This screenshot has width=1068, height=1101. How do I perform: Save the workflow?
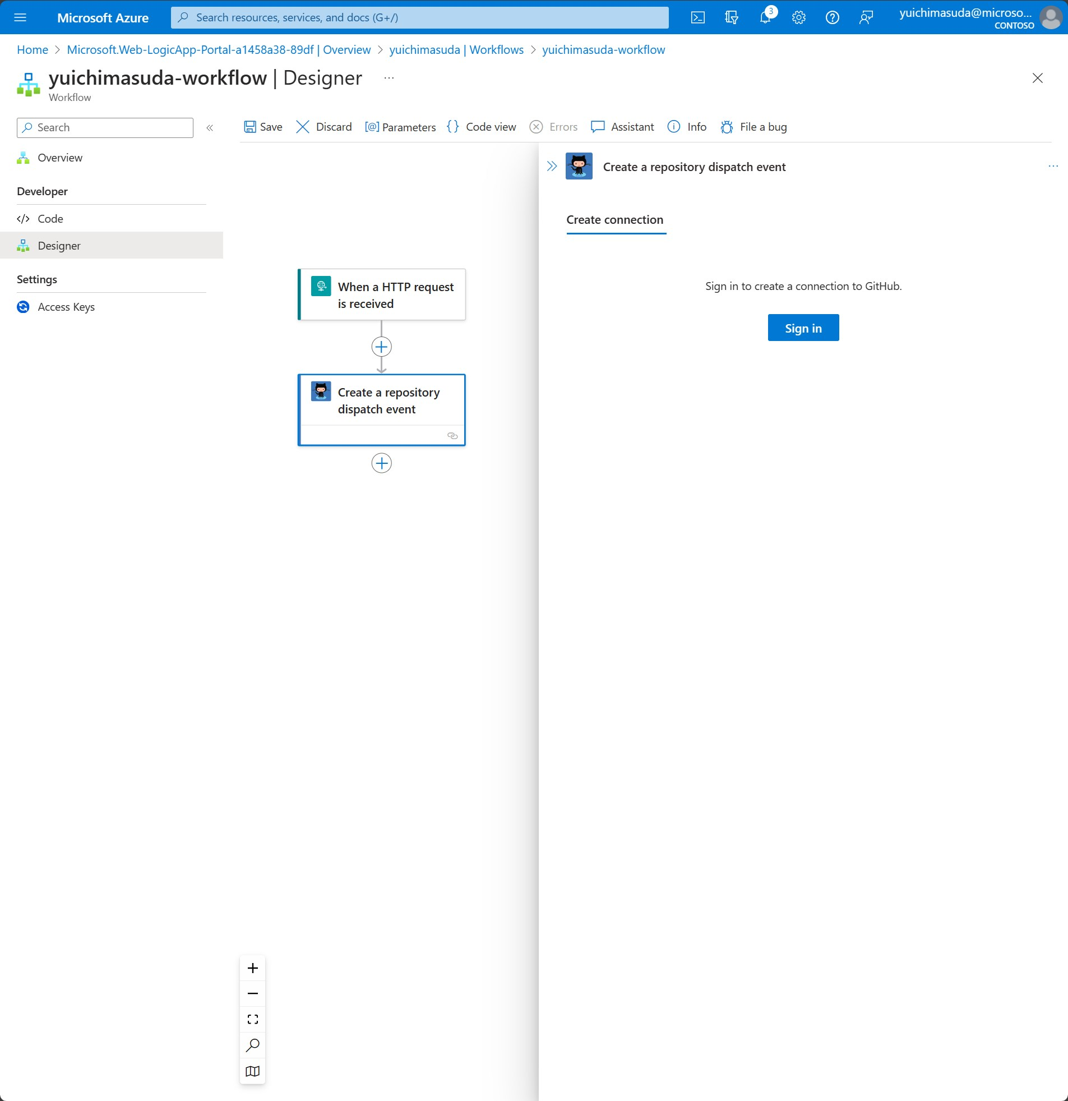(x=263, y=127)
